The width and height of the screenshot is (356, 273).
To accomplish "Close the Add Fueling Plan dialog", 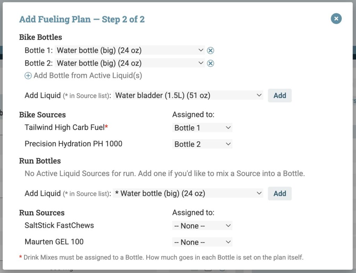I will click(336, 19).
